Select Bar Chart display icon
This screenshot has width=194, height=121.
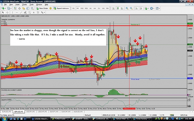(113, 8)
